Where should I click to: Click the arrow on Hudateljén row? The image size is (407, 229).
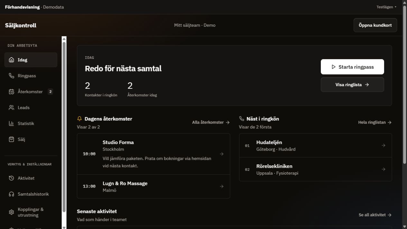384,145
